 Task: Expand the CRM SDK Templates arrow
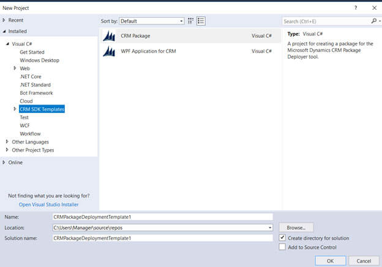pos(15,109)
